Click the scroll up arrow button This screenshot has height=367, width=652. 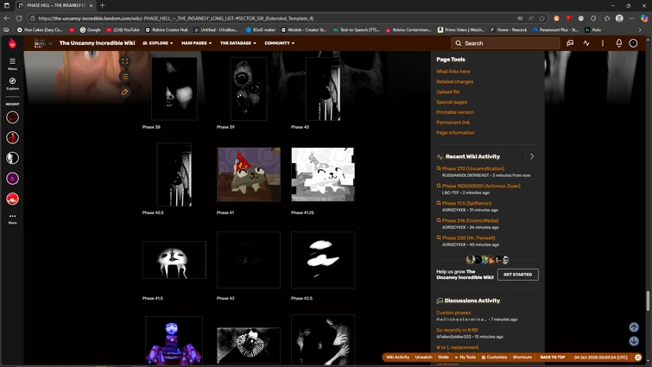pos(634,327)
